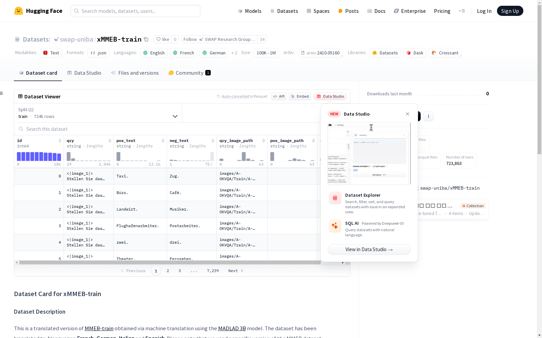Open Spaces from the navigation bar
This screenshot has width=542, height=338.
click(318, 11)
